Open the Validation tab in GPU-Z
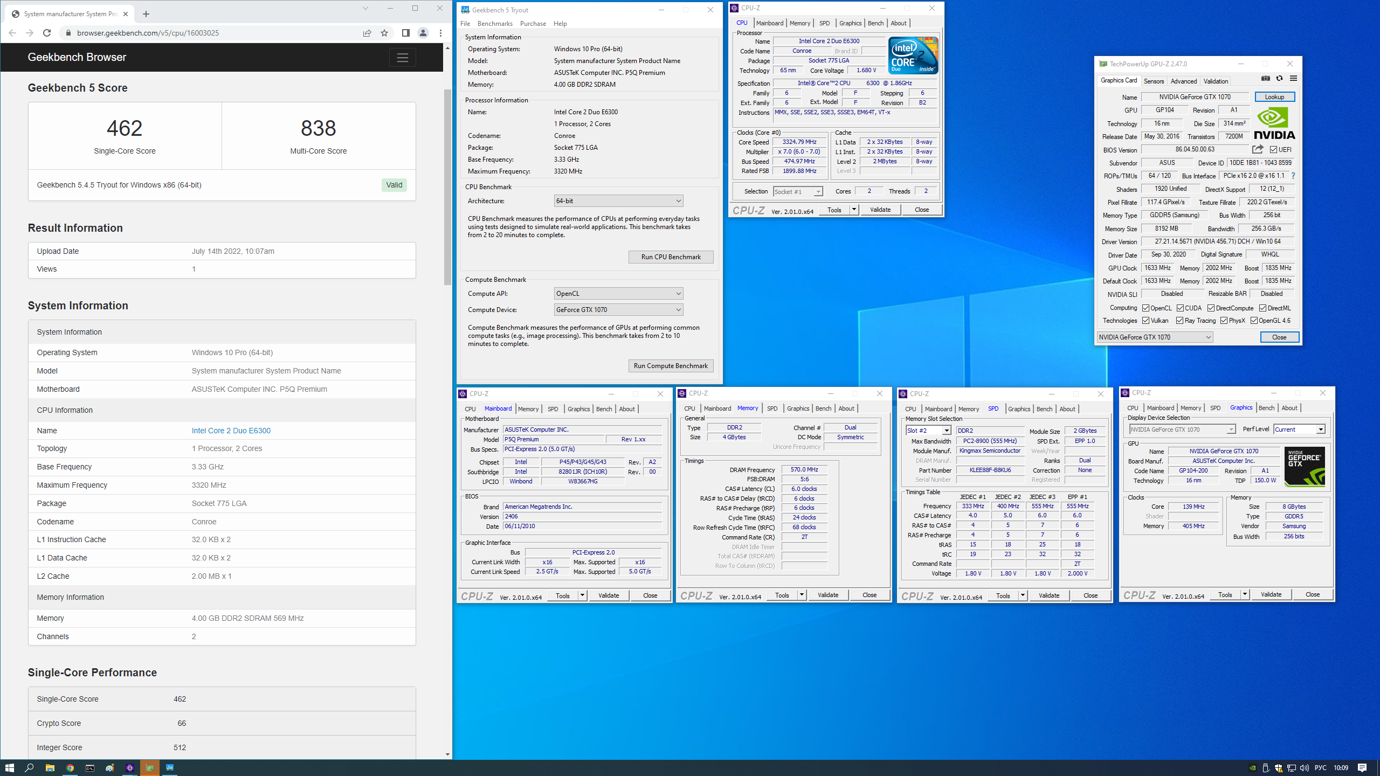Viewport: 1380px width, 776px height. pyautogui.click(x=1216, y=81)
